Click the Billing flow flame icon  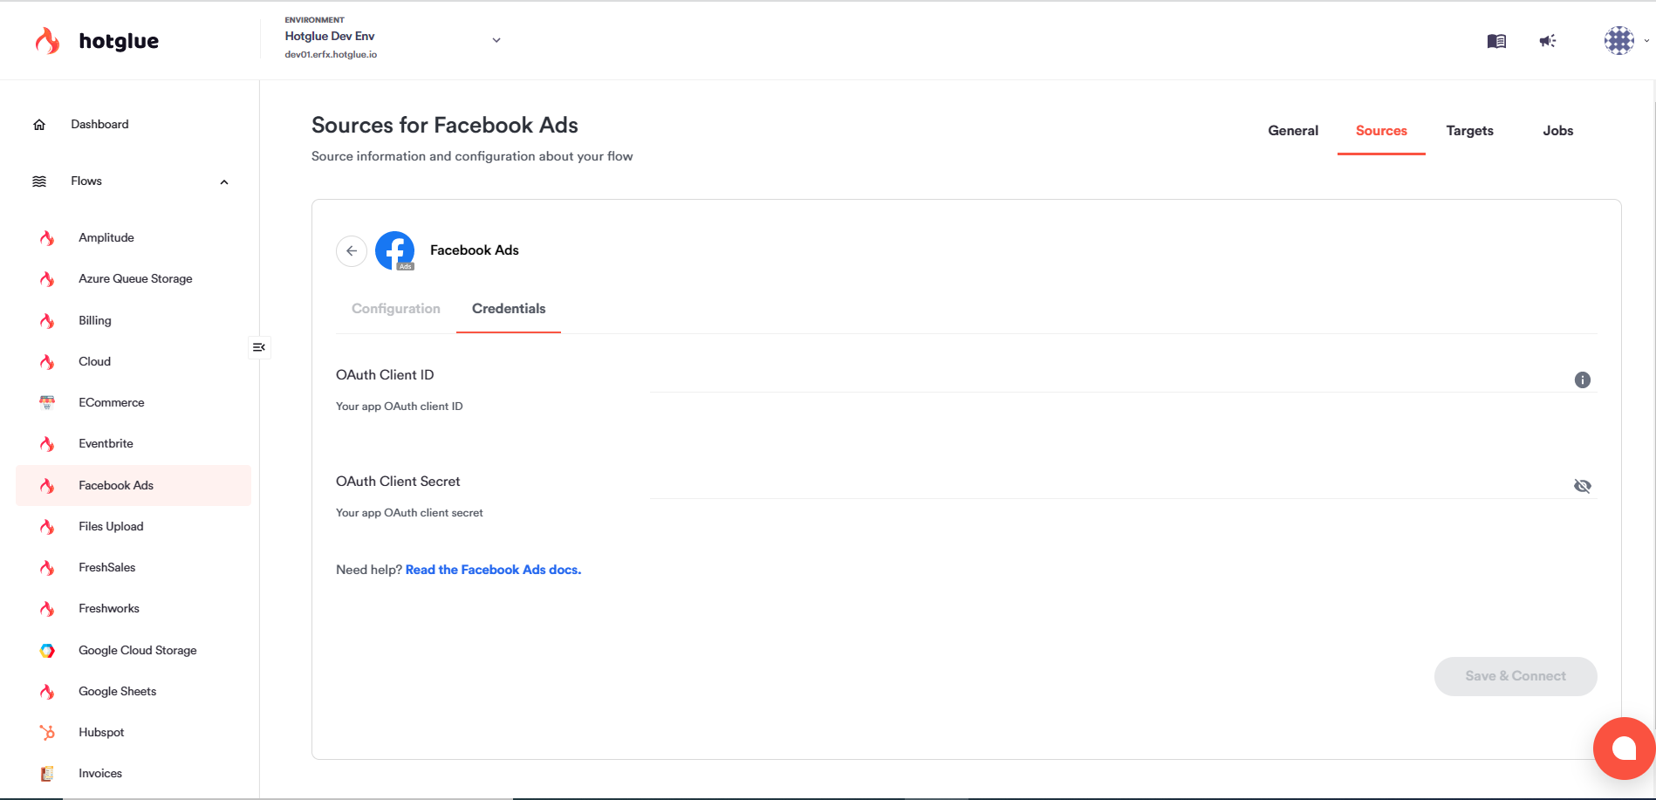47,321
